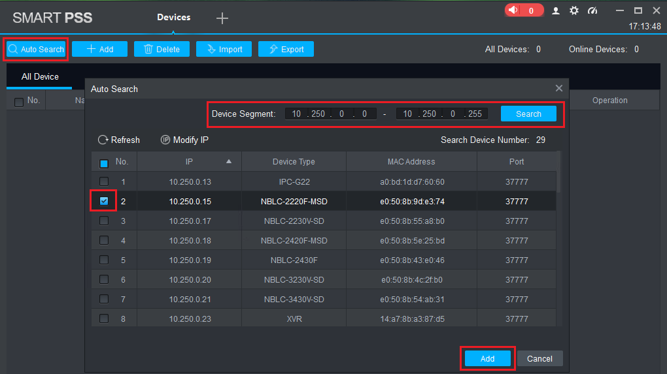667x374 pixels.
Task: Click Modify IP option
Action: (x=184, y=140)
